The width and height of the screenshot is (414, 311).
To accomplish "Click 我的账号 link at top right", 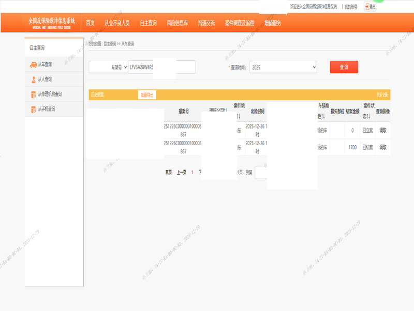I will tap(351, 7).
